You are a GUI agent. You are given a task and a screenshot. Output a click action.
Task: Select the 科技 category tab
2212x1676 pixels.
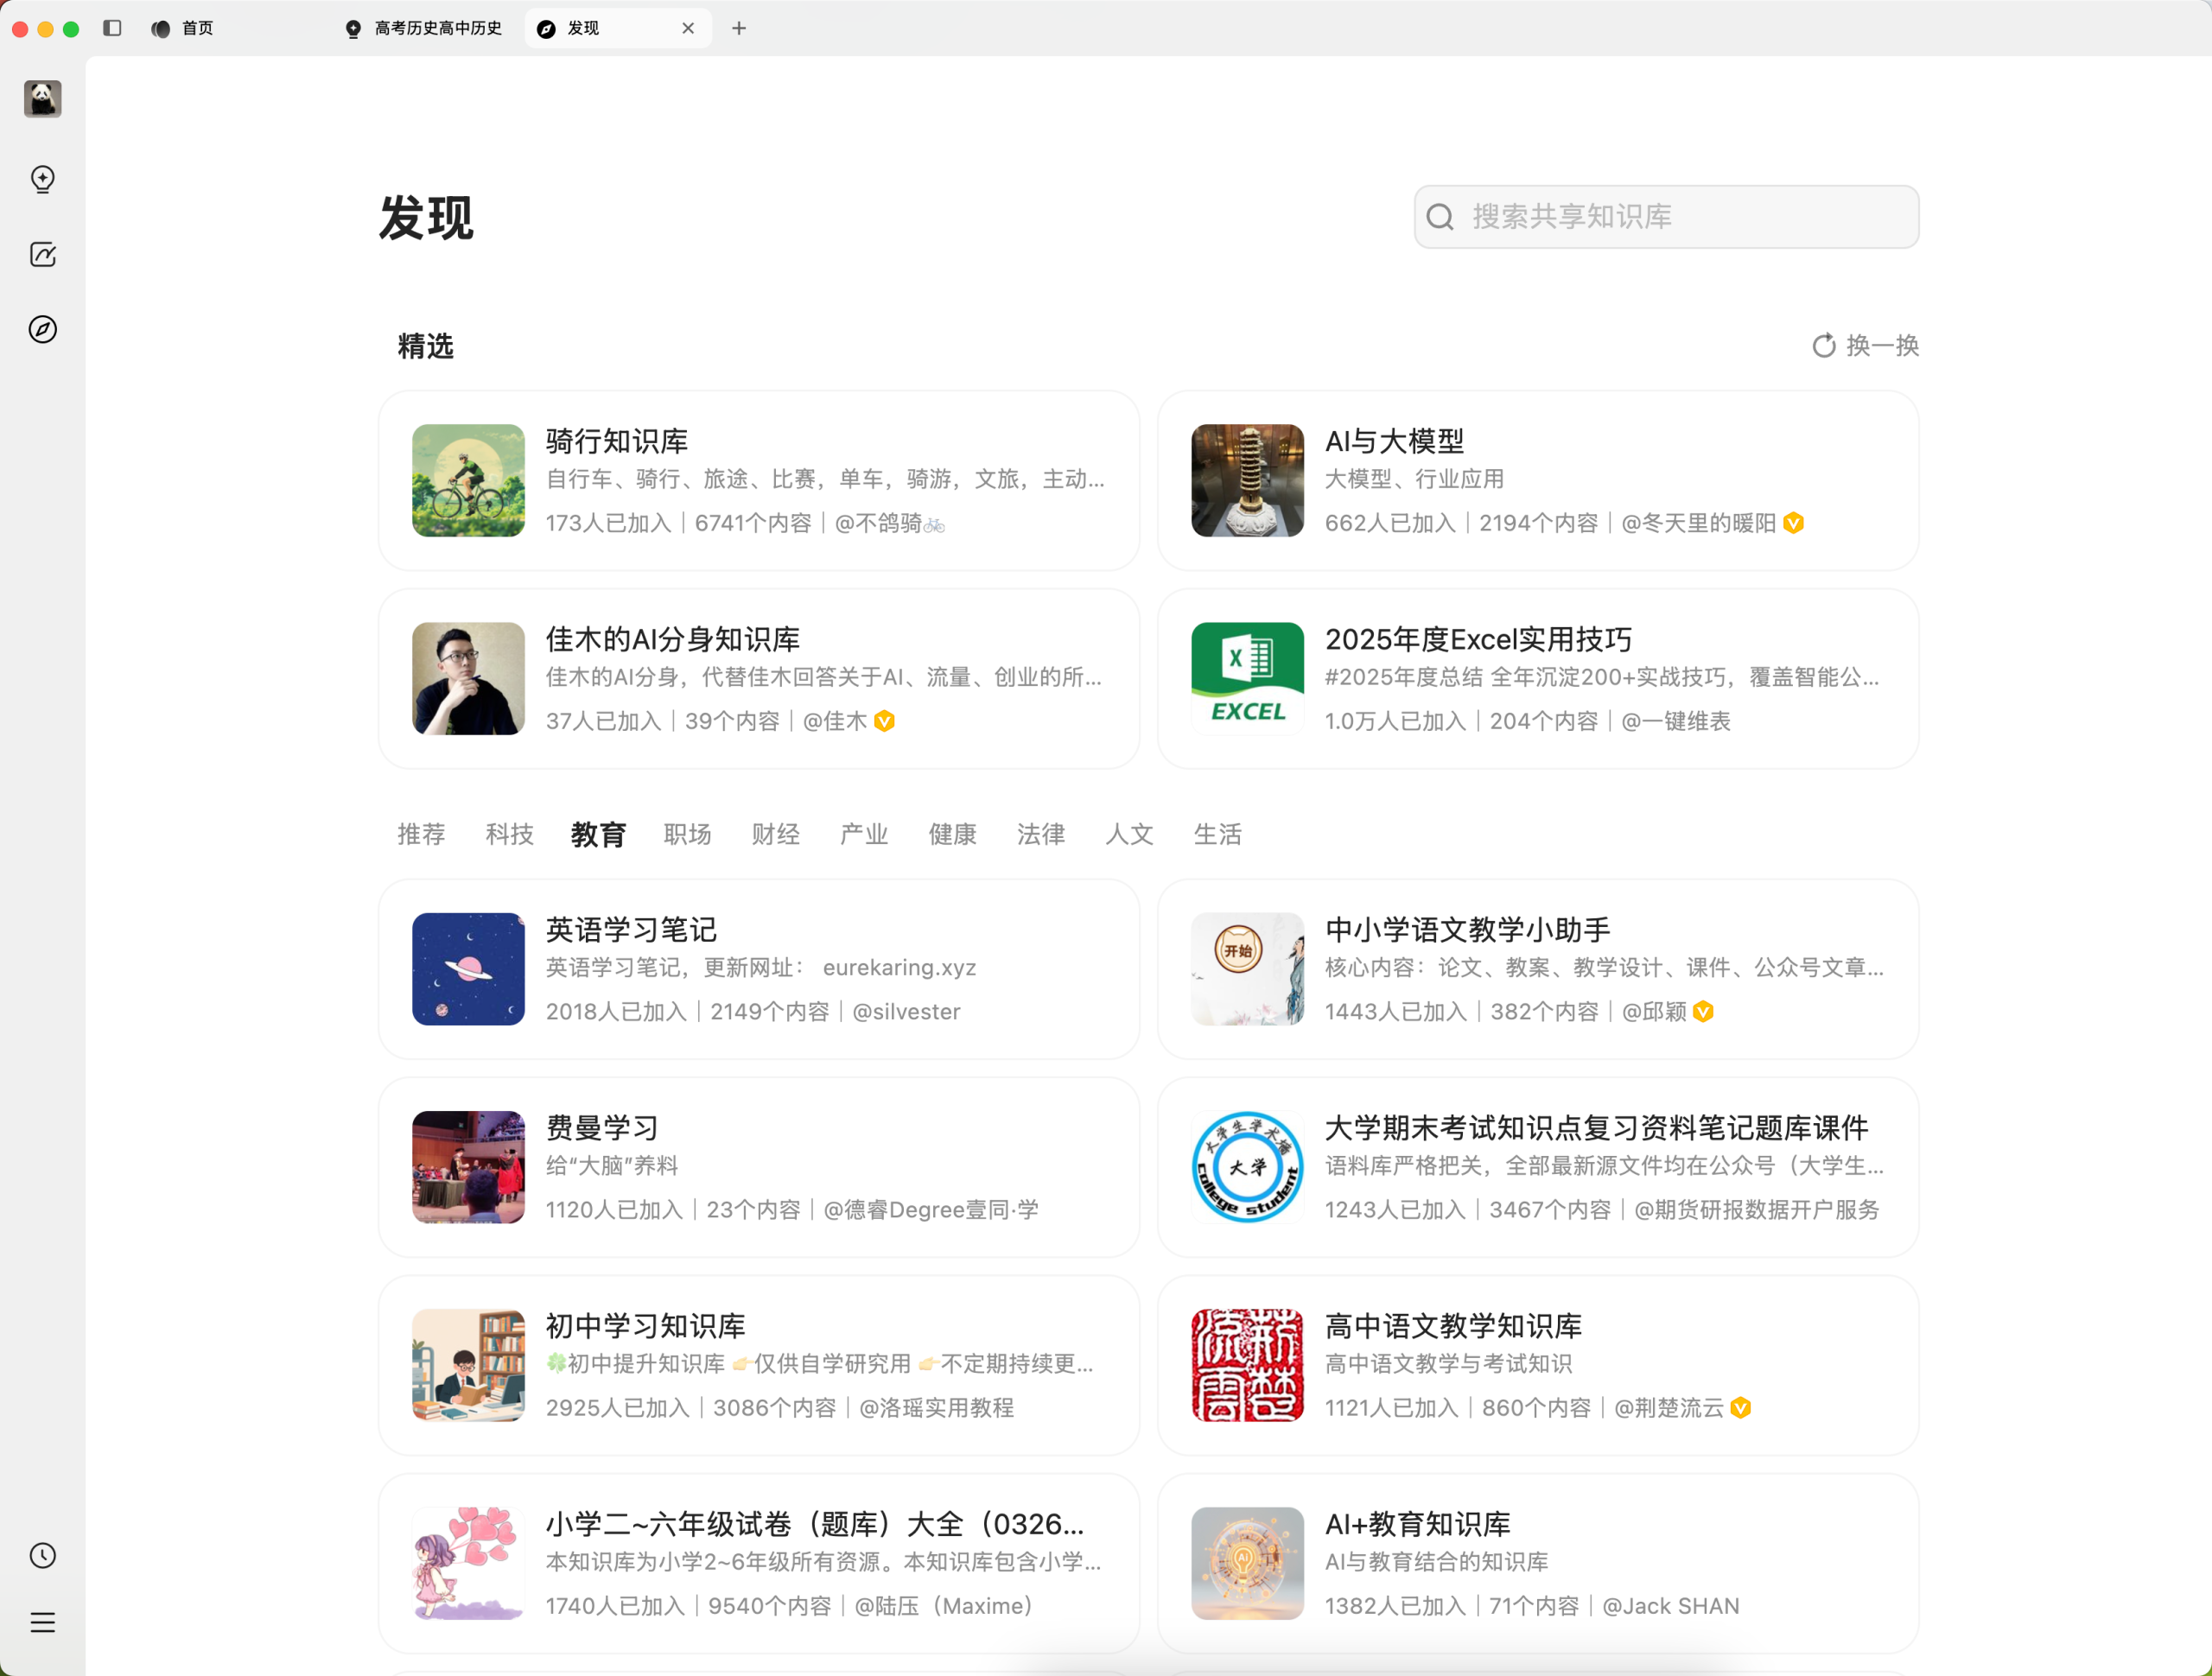point(509,834)
